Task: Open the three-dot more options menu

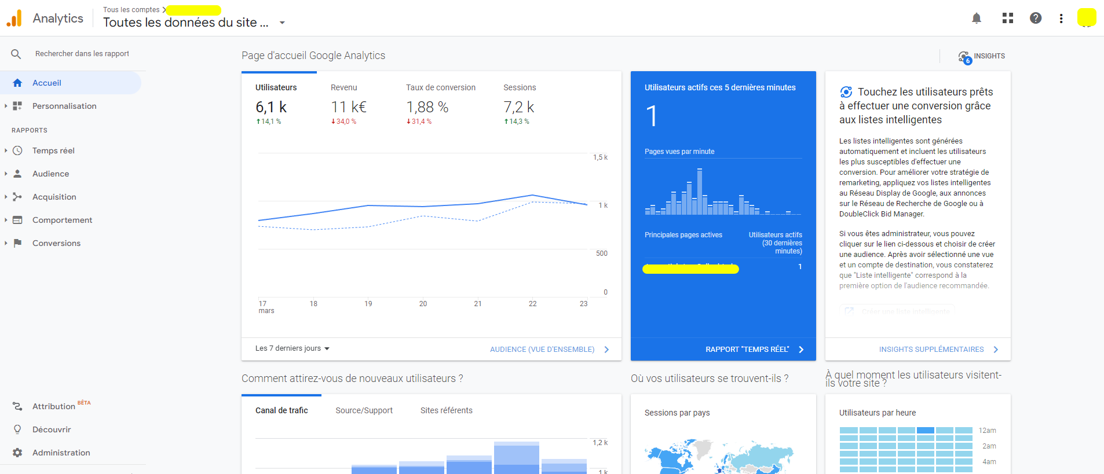Action: (x=1061, y=19)
